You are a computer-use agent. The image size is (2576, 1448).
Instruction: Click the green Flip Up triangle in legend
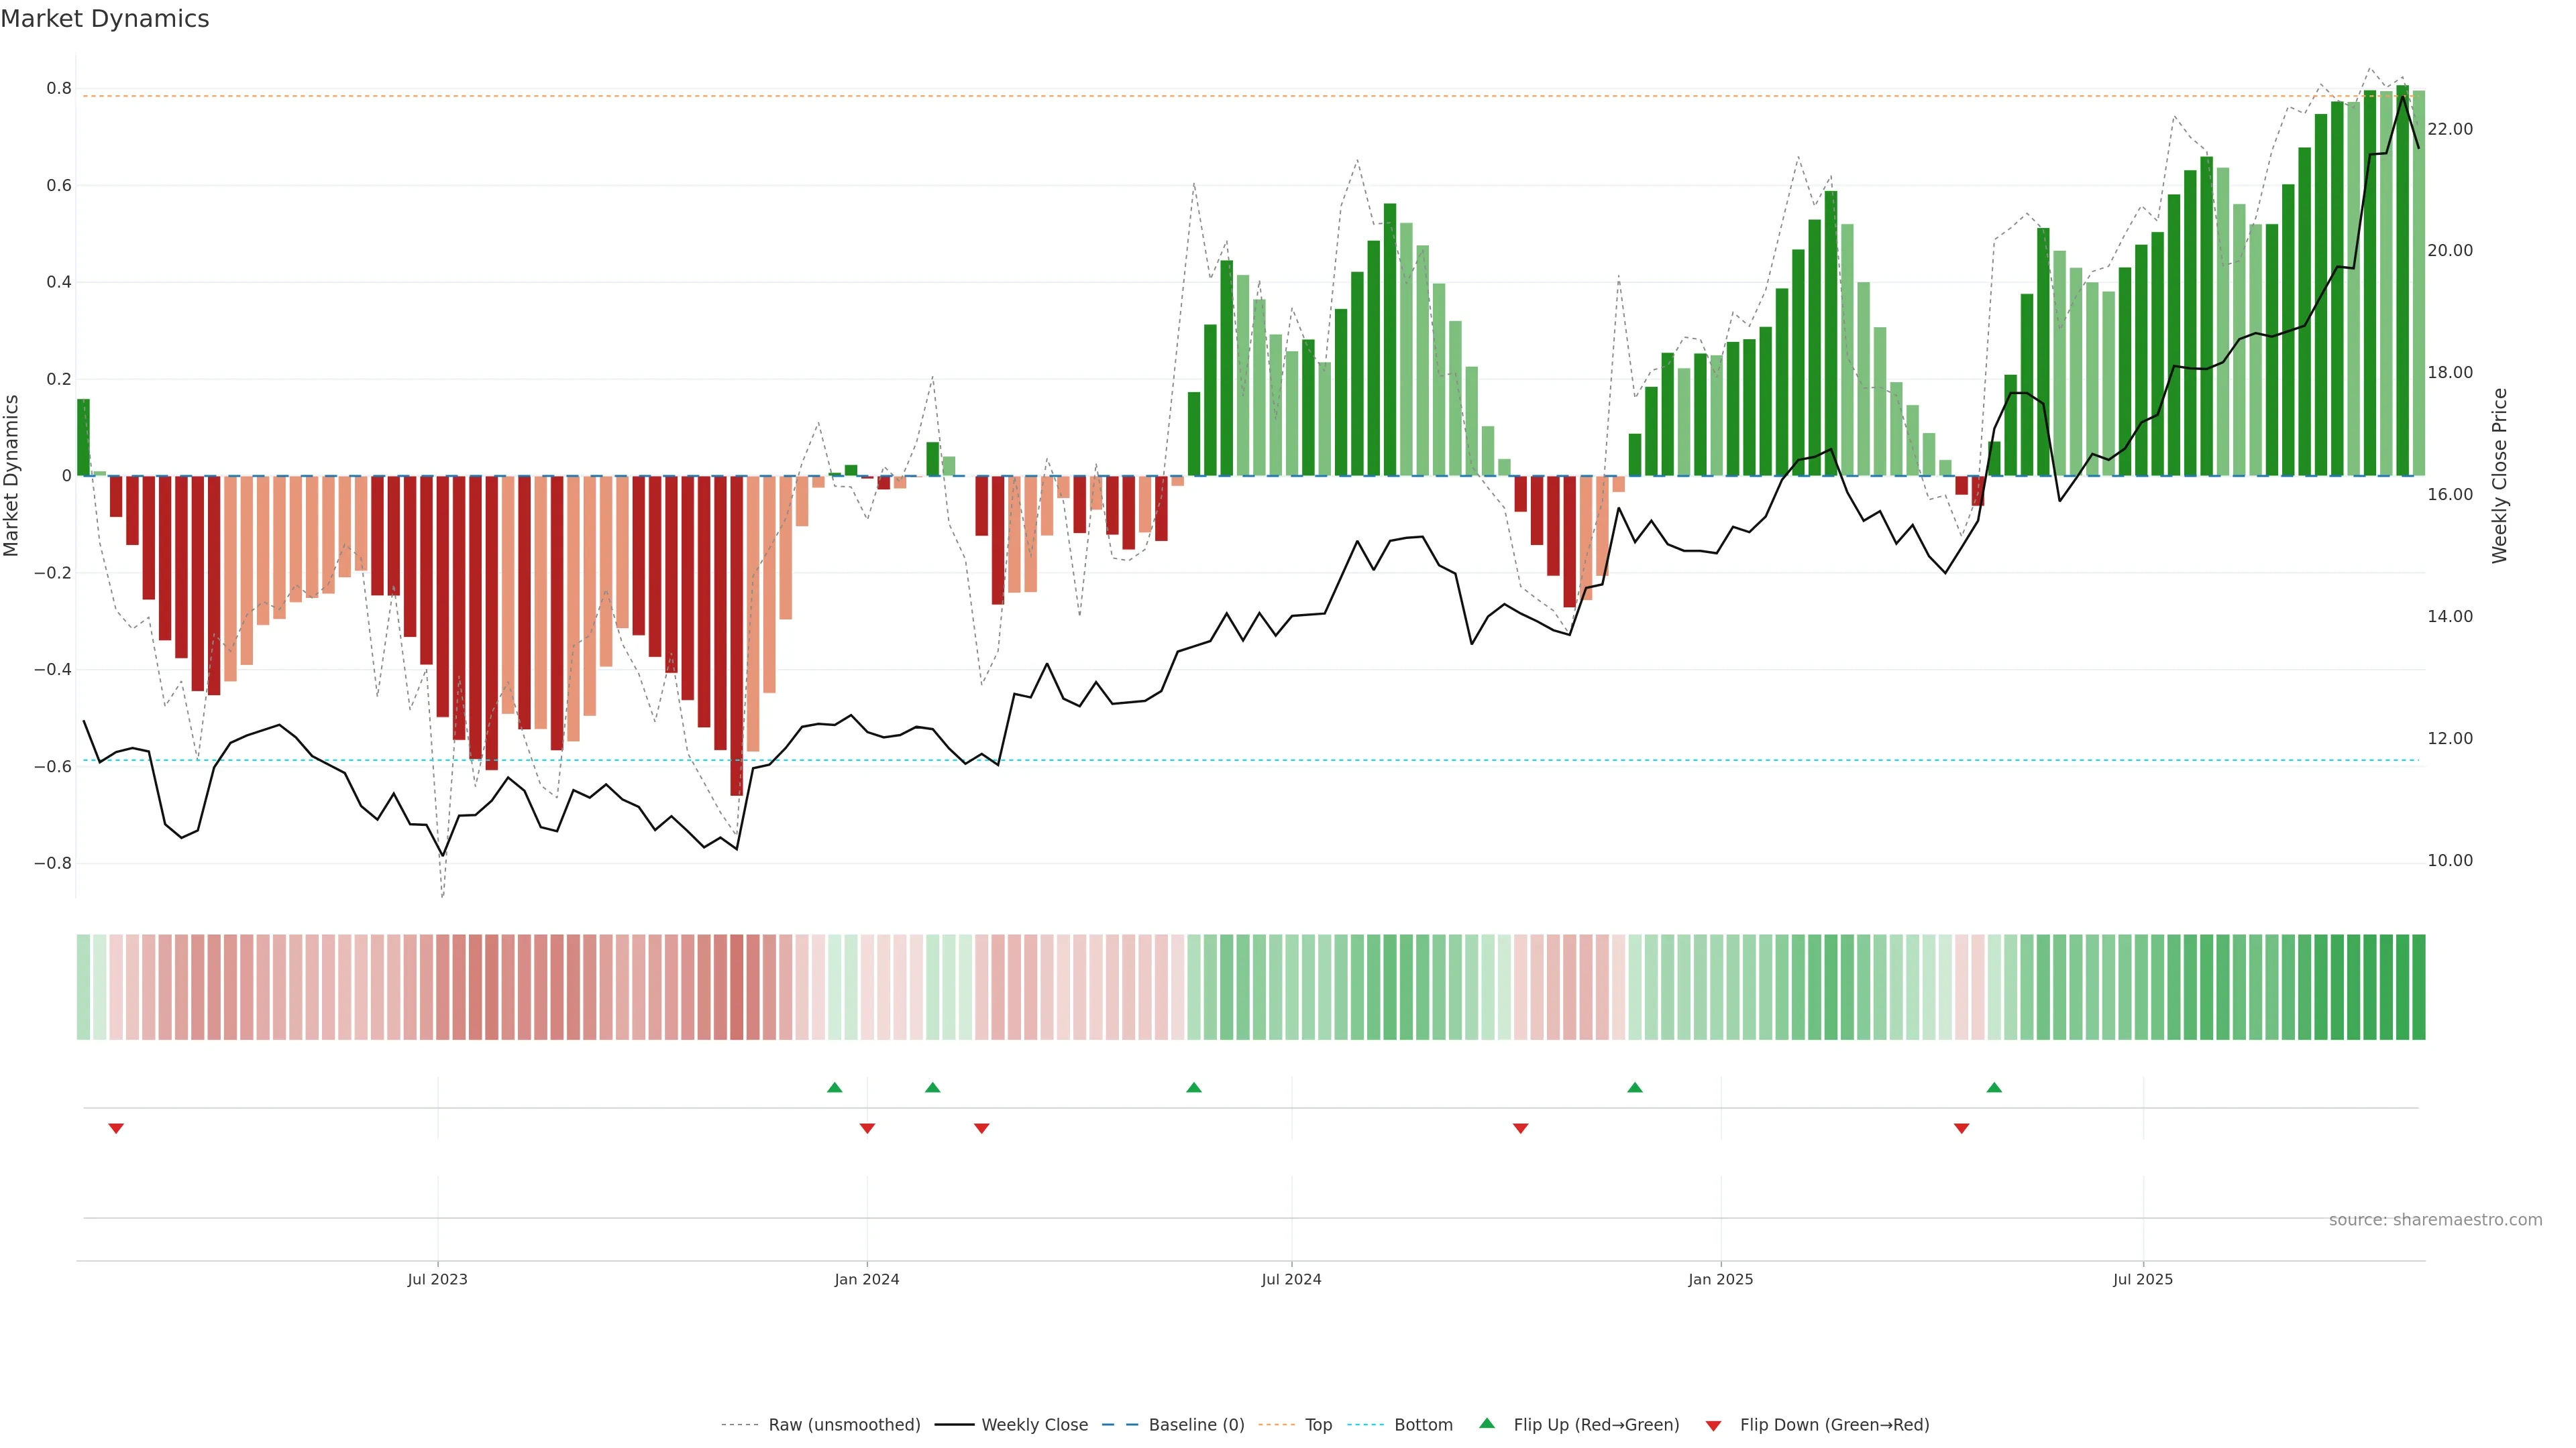click(x=1487, y=1424)
